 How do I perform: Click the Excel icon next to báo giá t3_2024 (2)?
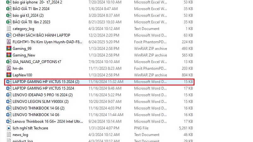[x=9, y=15]
